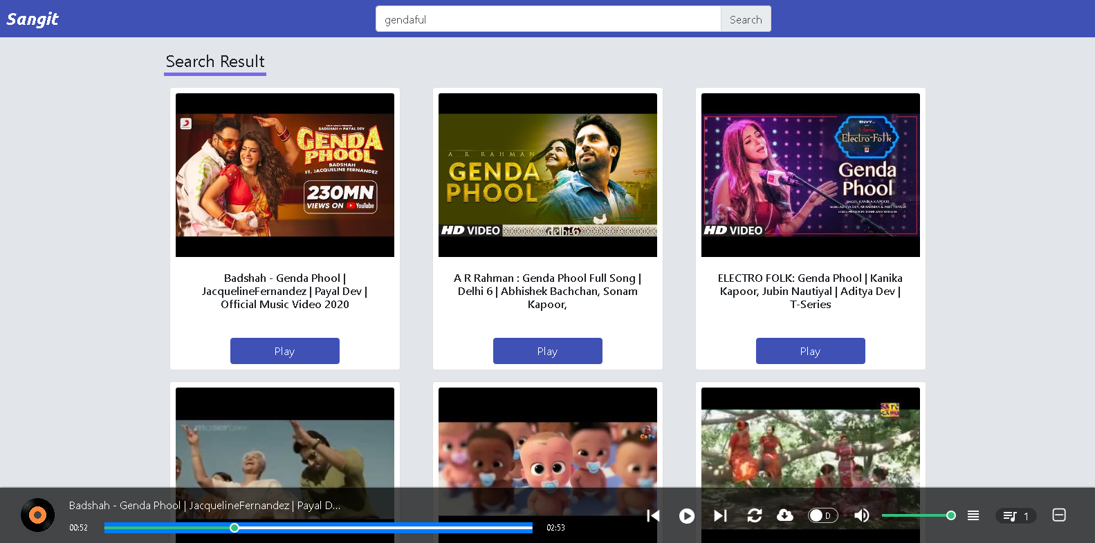
Task: Adjust the green volume slider handle
Action: [x=951, y=515]
